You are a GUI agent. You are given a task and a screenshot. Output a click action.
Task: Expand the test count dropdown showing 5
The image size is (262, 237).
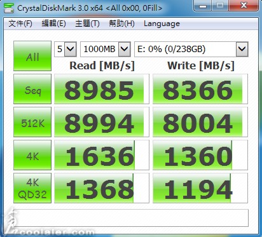pyautogui.click(x=71, y=49)
